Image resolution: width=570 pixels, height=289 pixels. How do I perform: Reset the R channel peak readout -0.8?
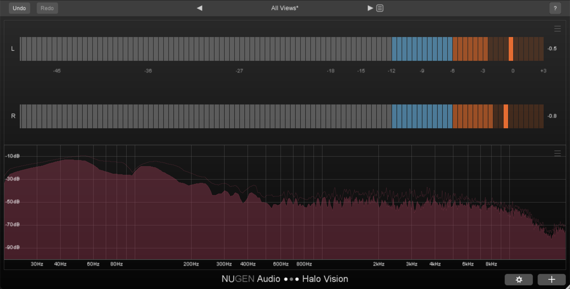[552, 116]
